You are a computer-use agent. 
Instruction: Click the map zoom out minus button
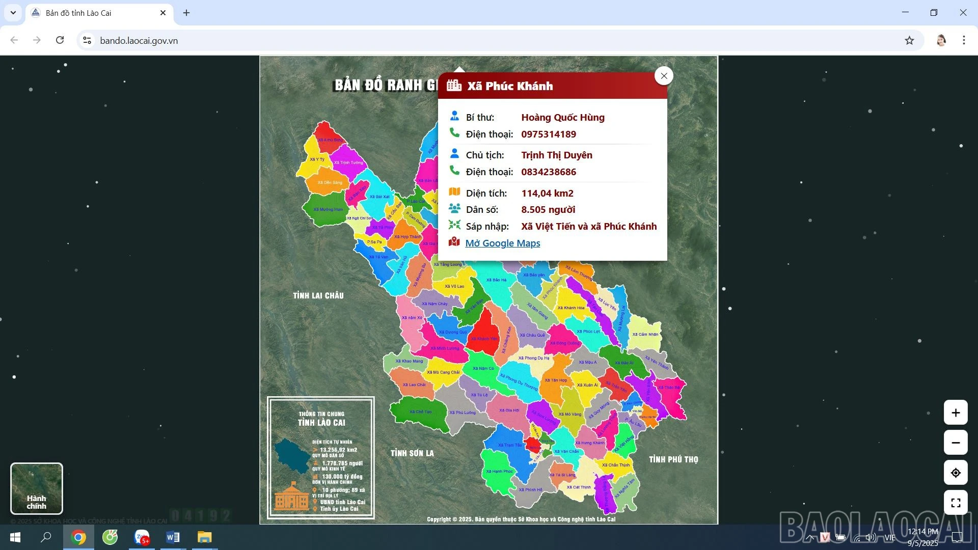(x=956, y=443)
